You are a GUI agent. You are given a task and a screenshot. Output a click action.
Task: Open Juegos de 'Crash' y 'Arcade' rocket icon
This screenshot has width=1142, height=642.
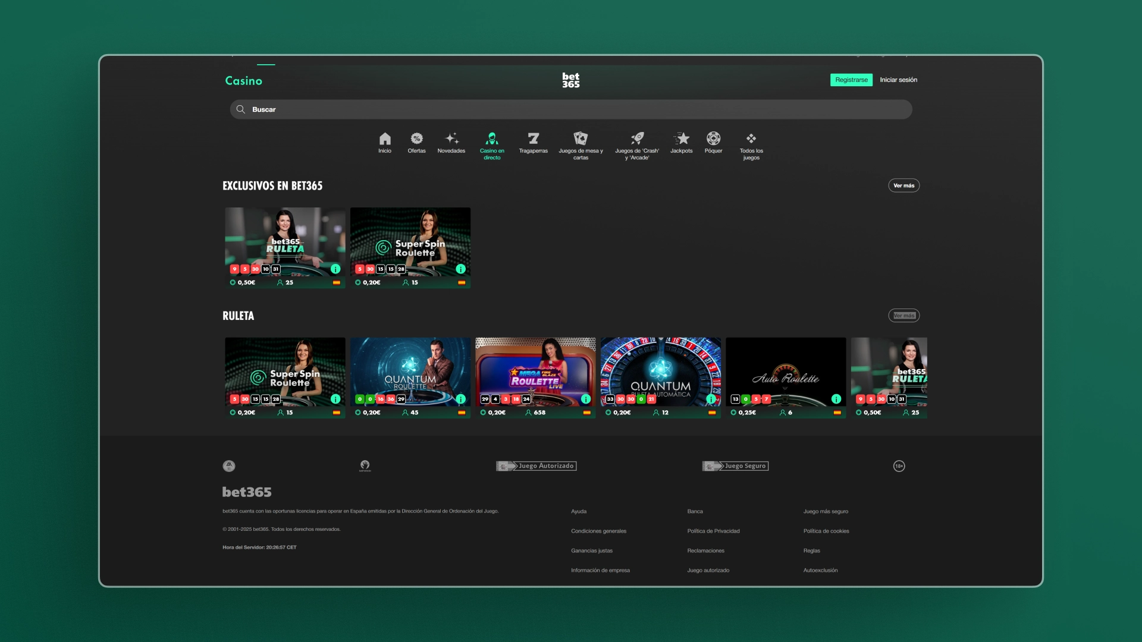coord(637,139)
